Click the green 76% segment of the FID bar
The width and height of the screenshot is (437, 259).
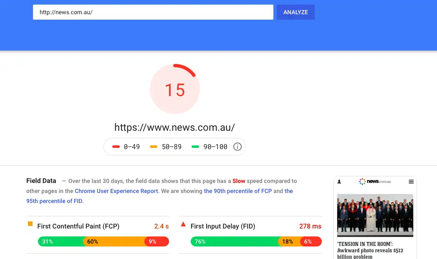tap(234, 241)
